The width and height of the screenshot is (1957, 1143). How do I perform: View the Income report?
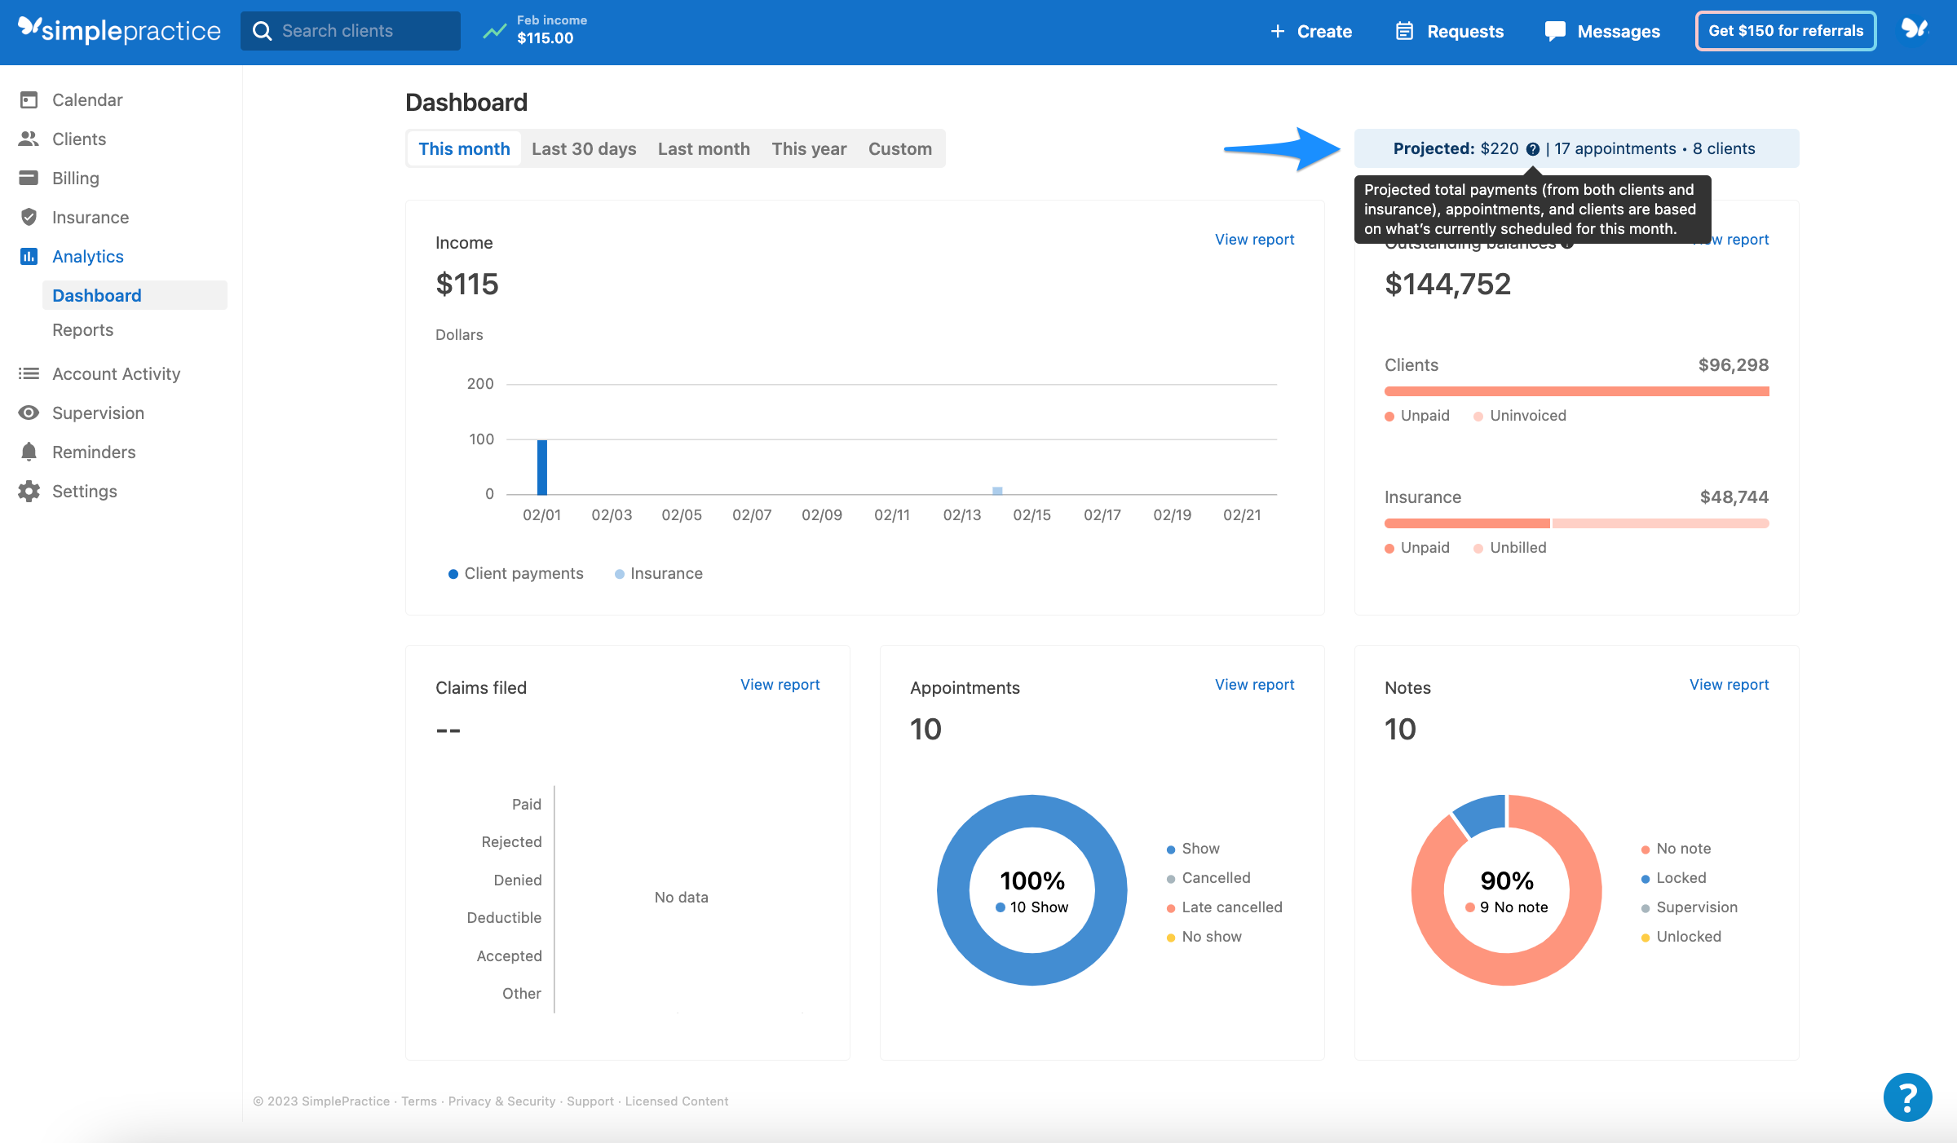click(1254, 239)
